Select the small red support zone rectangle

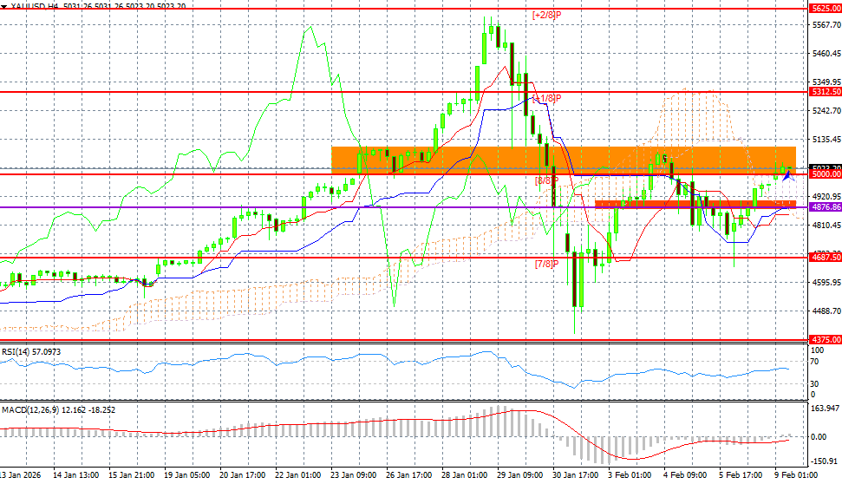(x=695, y=204)
